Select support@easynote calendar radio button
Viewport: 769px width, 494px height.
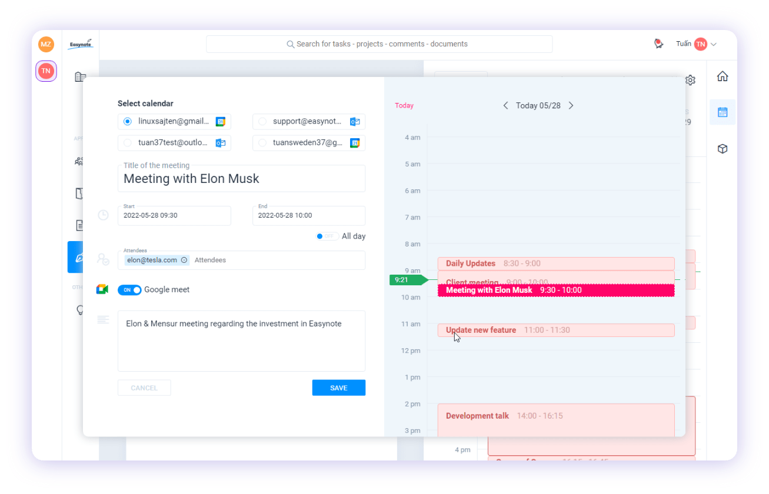click(262, 122)
